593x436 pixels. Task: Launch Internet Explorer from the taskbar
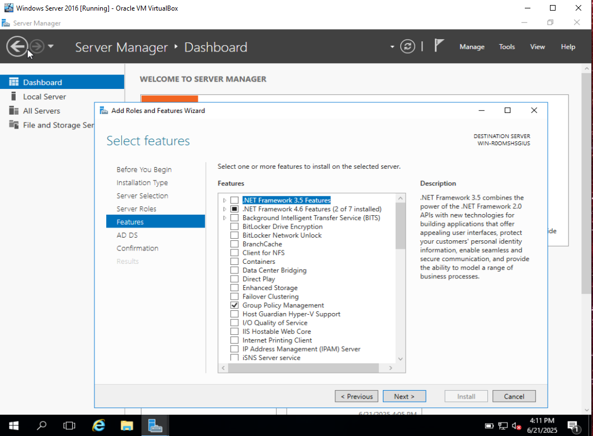pos(99,426)
